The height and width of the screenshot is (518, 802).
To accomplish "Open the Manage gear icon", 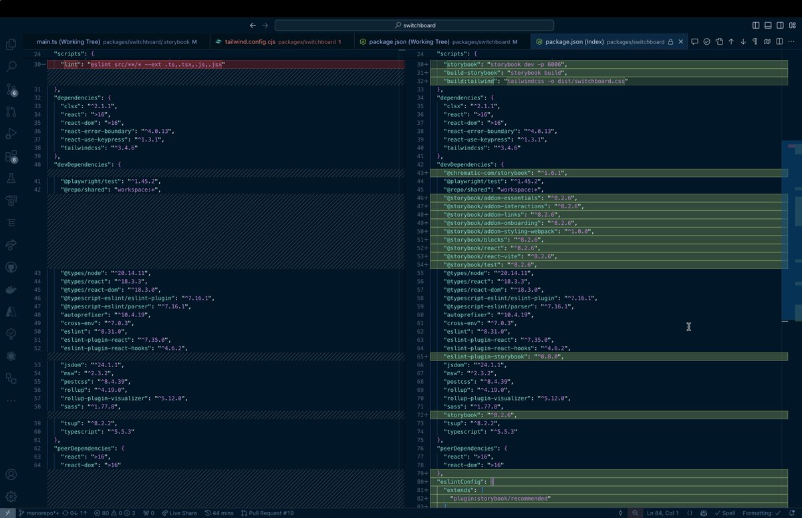I will 11,497.
